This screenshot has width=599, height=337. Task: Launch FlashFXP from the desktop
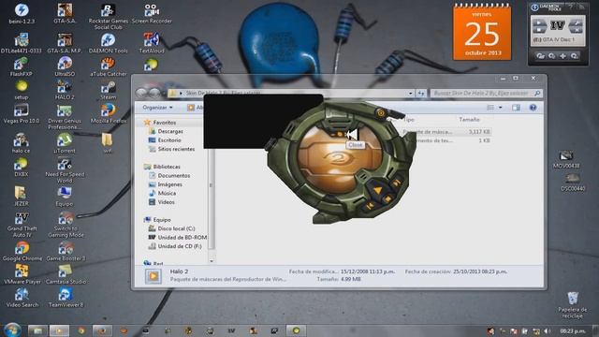(x=22, y=66)
